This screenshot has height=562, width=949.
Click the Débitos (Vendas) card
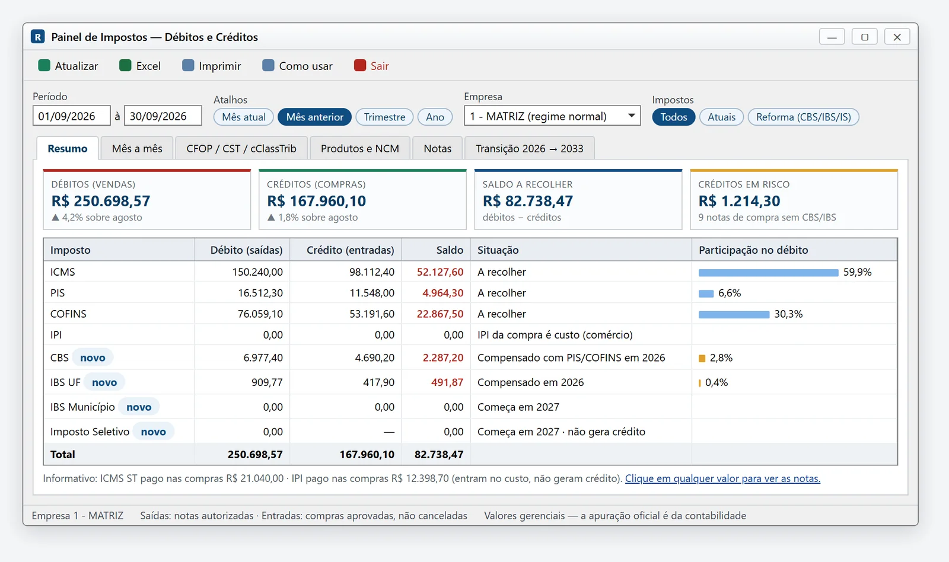click(x=147, y=200)
